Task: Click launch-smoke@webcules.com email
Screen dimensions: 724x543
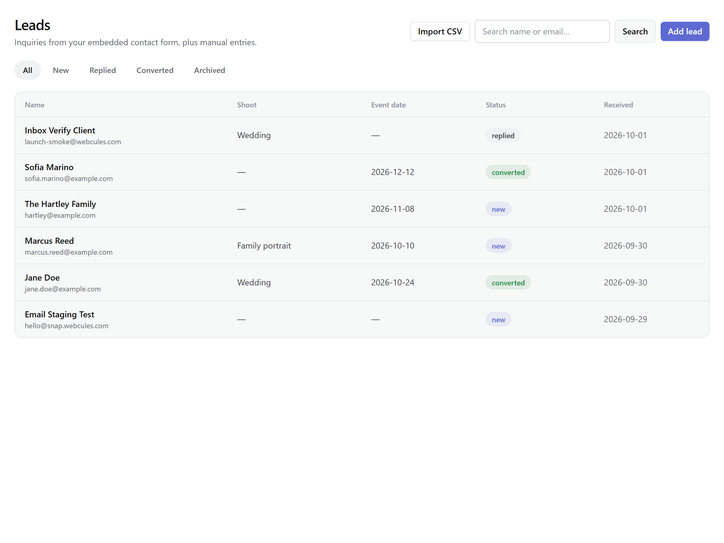Action: pos(73,142)
